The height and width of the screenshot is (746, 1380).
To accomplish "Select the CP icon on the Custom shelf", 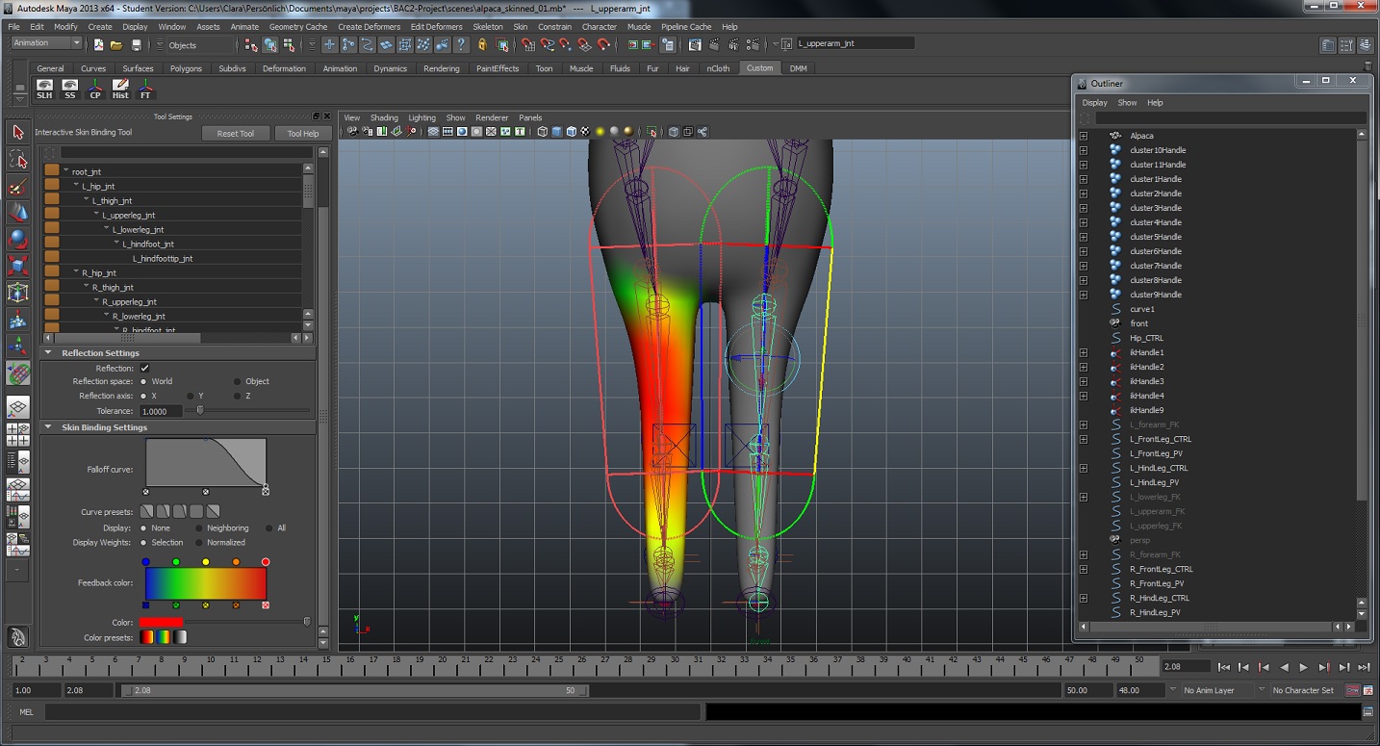I will tap(94, 88).
